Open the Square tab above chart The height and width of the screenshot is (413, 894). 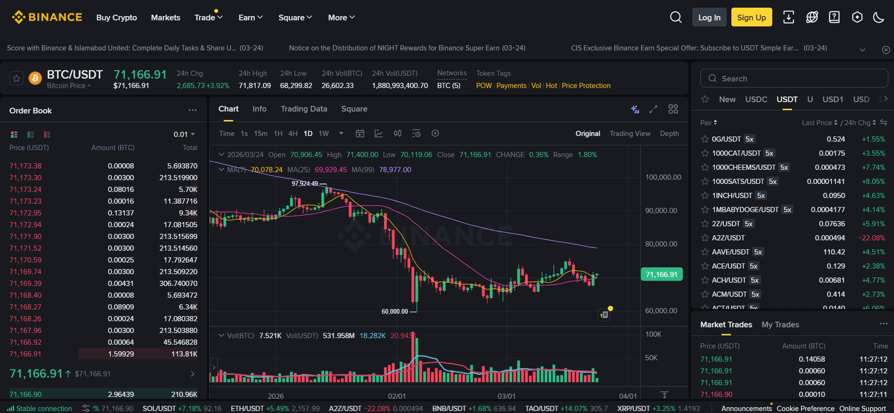click(354, 109)
